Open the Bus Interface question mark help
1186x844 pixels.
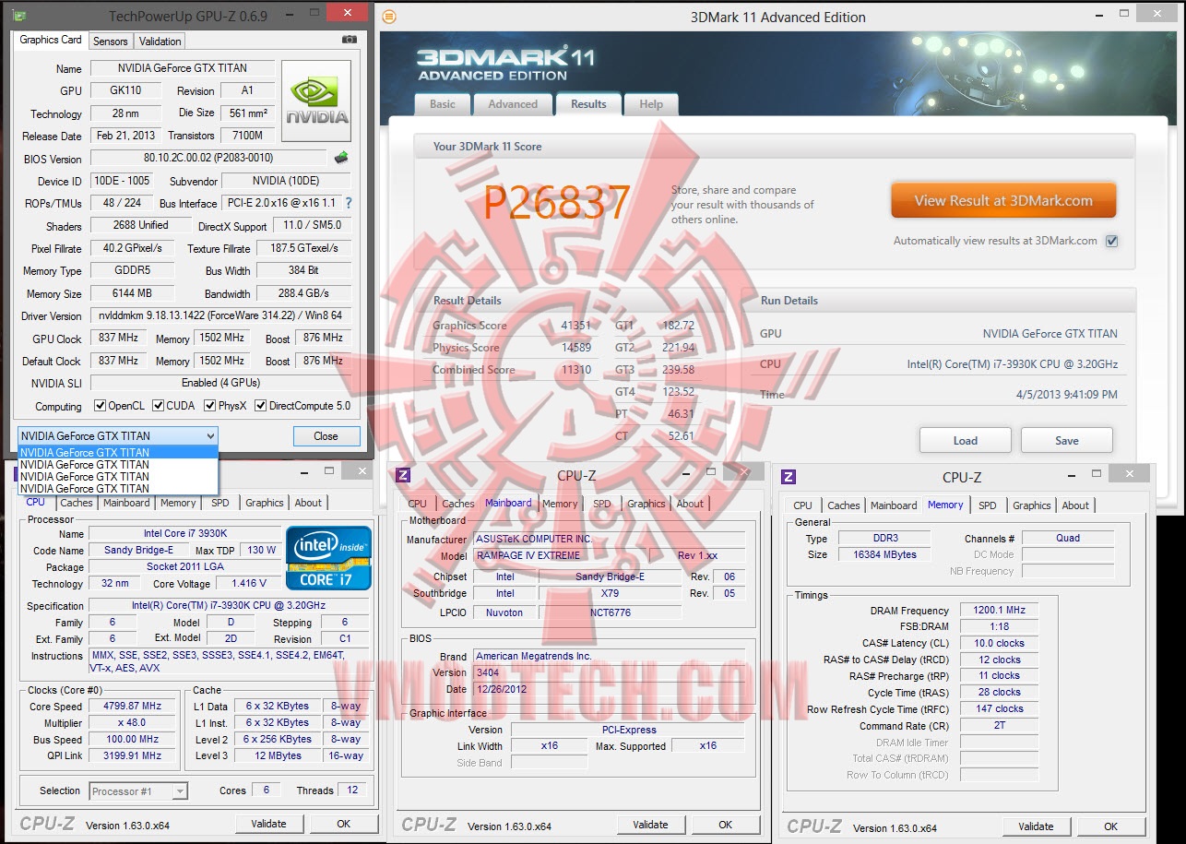point(349,203)
